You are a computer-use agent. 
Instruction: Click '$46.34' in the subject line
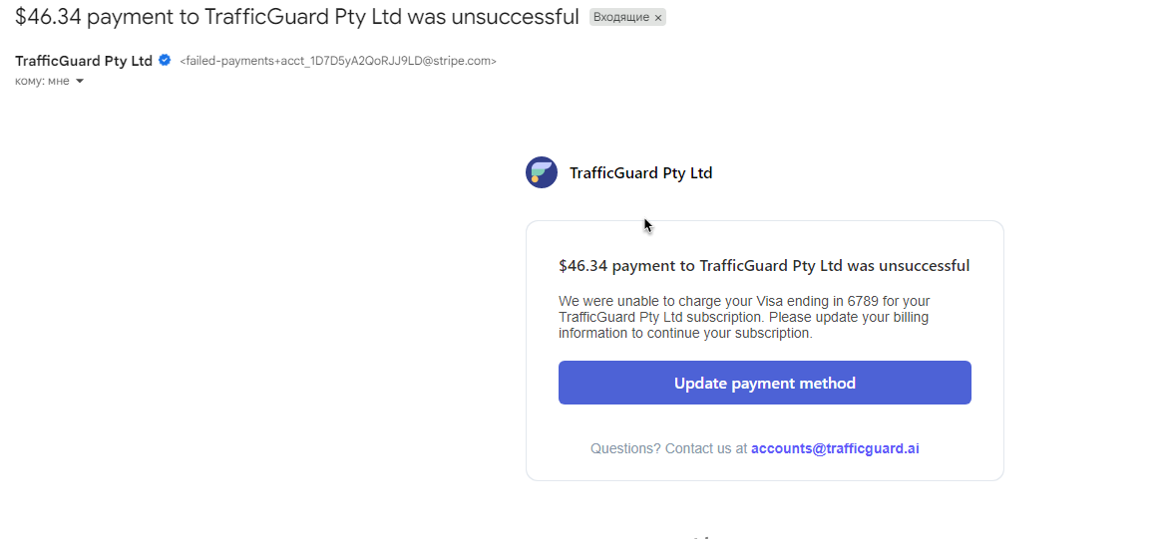tap(48, 18)
